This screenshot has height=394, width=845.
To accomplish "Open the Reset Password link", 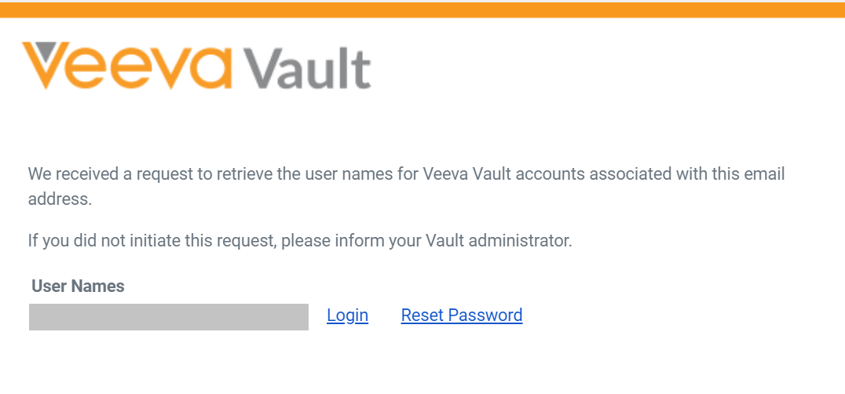I will 461,316.
